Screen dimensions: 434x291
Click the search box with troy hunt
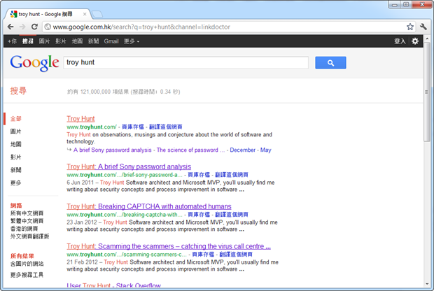point(185,62)
